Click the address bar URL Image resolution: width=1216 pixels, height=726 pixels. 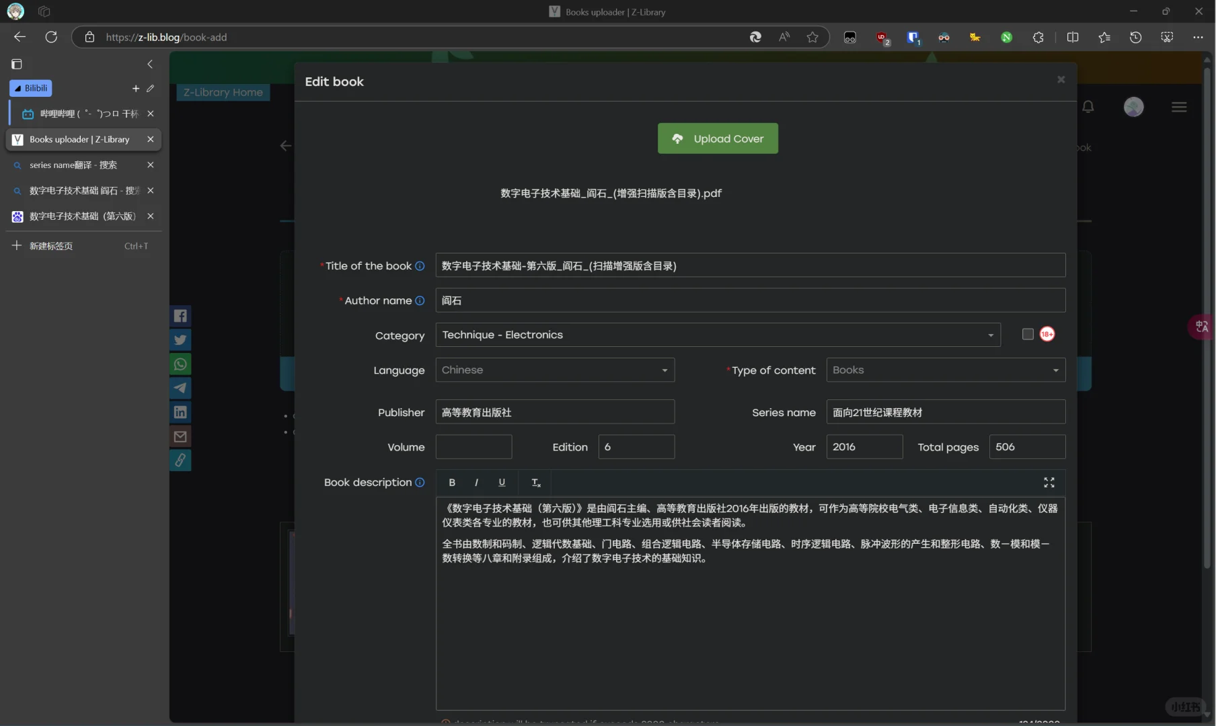coord(166,37)
